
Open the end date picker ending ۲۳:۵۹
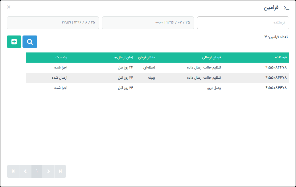53,23
